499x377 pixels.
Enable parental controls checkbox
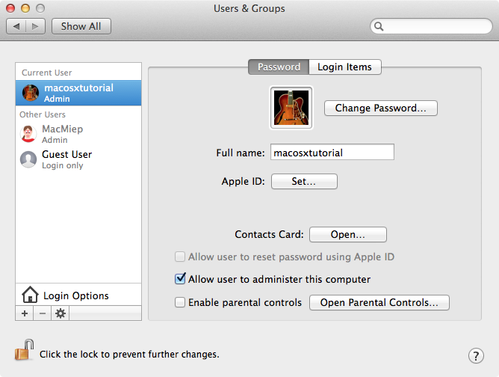180,302
